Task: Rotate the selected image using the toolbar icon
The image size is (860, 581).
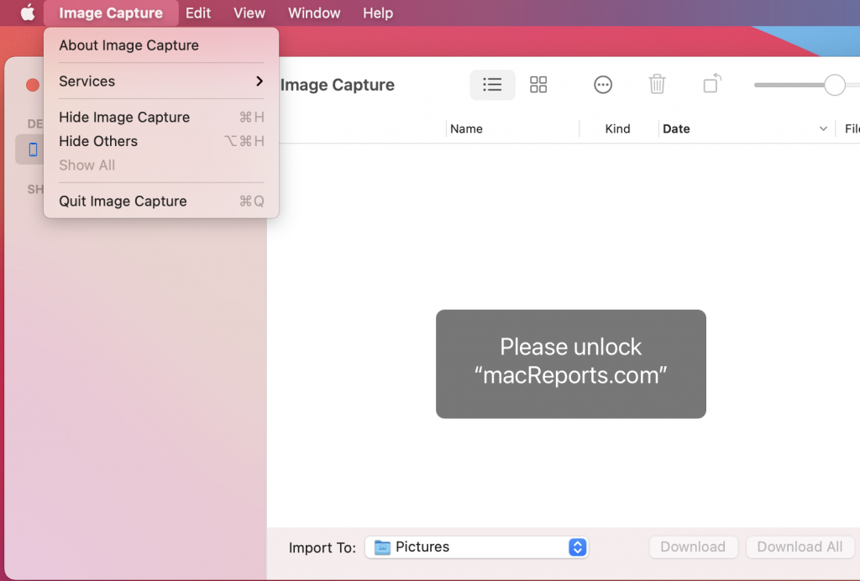Action: [x=712, y=83]
